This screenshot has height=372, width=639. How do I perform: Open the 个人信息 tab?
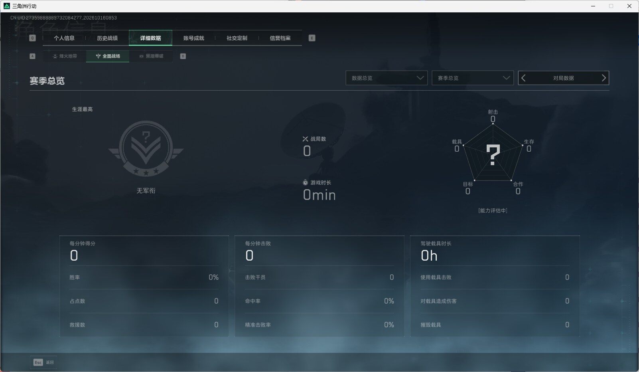pyautogui.click(x=64, y=38)
